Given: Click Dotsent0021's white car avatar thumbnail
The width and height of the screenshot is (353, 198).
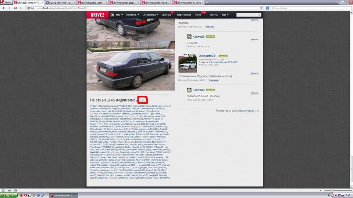Looking at the screenshot, I should click(x=188, y=63).
